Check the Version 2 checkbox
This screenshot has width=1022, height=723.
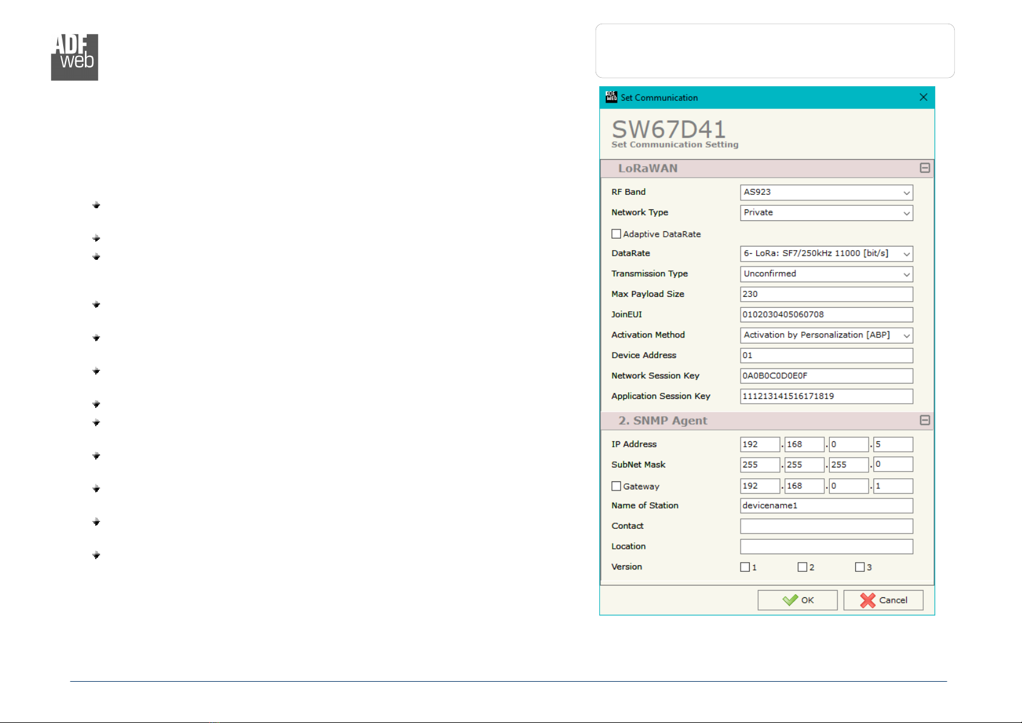(x=802, y=567)
